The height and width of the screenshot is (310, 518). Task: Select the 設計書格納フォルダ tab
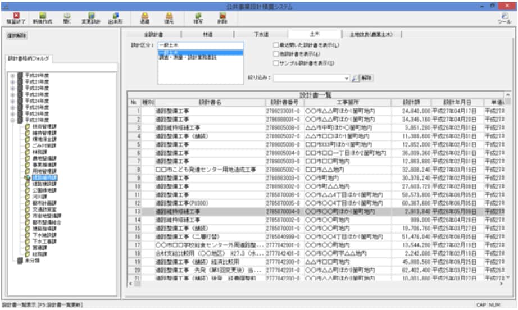pyautogui.click(x=29, y=58)
